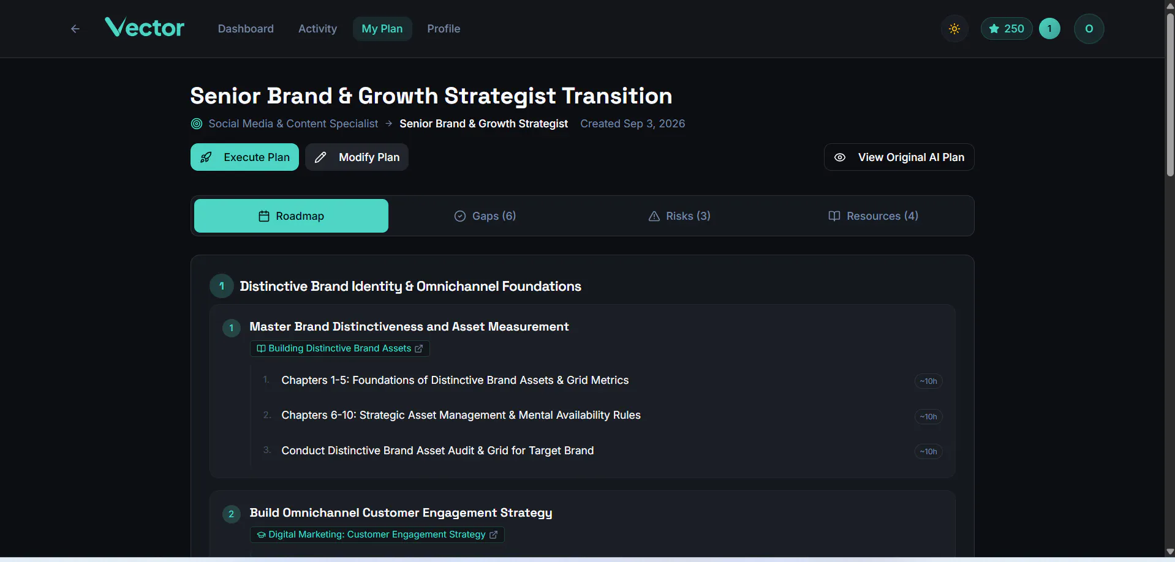Click the Social Media & Content Specialist role text
This screenshot has width=1175, height=562.
coord(293,124)
